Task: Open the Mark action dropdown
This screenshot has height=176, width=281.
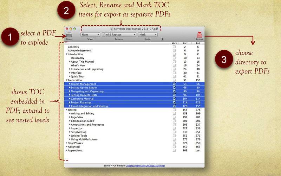Action: tap(148, 34)
